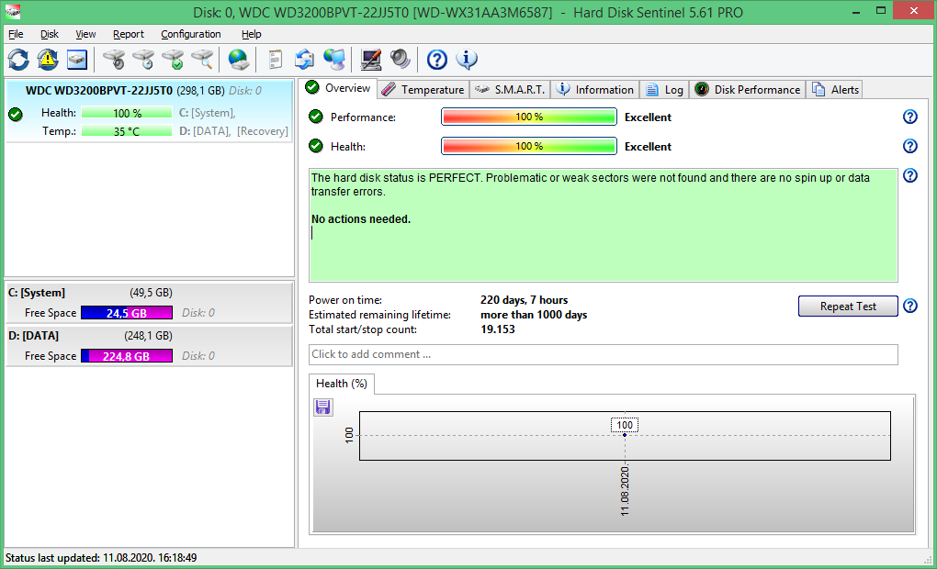
Task: Open the View menu
Action: 85,34
